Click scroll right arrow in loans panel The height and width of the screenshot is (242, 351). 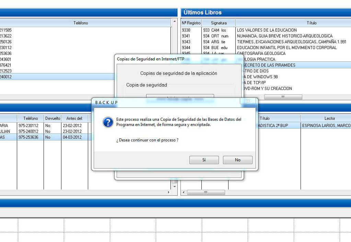point(168,193)
